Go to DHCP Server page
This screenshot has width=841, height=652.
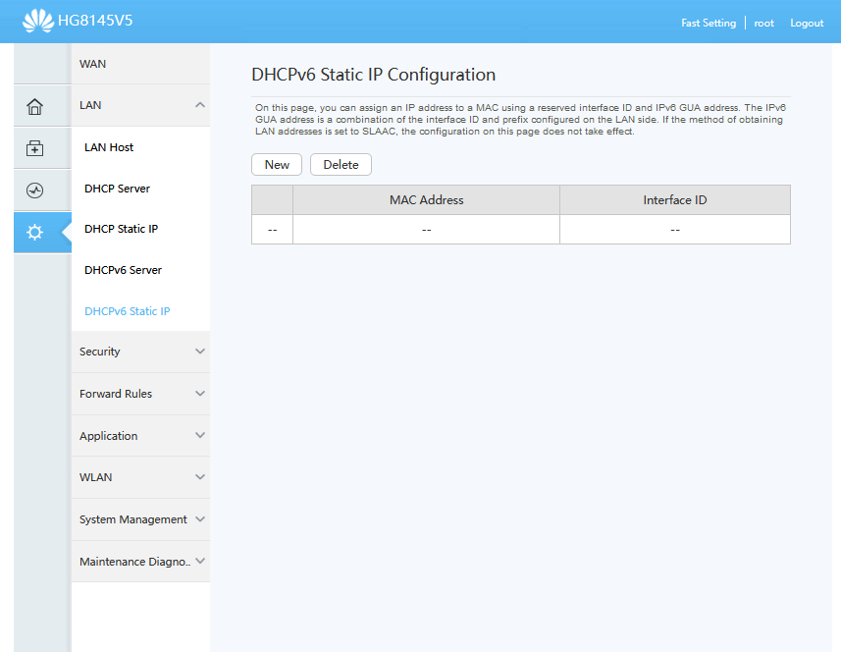(117, 189)
